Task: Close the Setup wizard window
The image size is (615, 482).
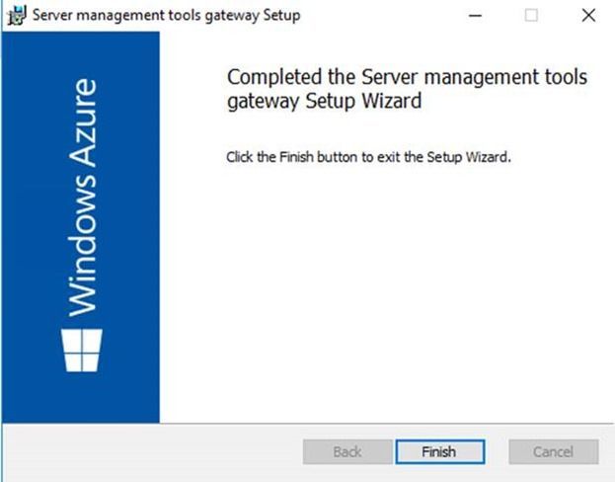Action: (588, 16)
